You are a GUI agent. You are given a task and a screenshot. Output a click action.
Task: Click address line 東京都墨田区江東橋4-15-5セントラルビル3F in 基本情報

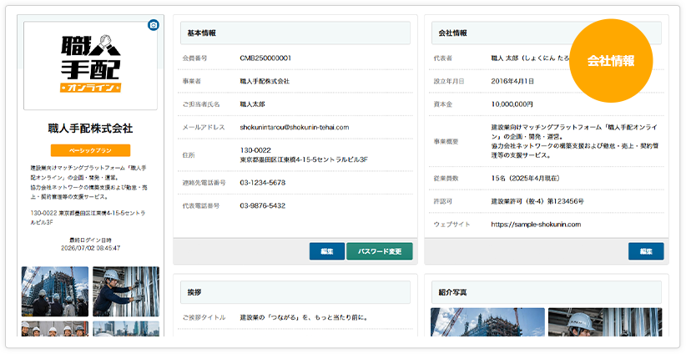[304, 159]
